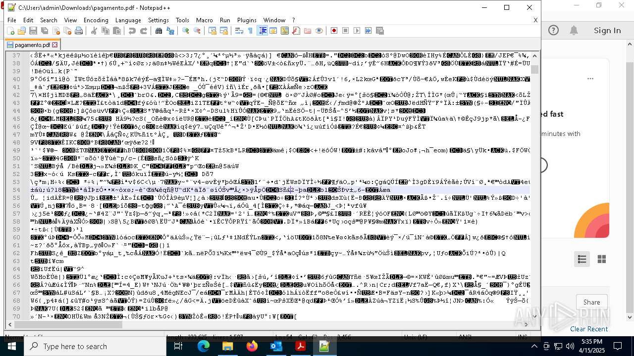Toggle the Document Map panel
The height and width of the screenshot is (356, 634).
pos(285,31)
